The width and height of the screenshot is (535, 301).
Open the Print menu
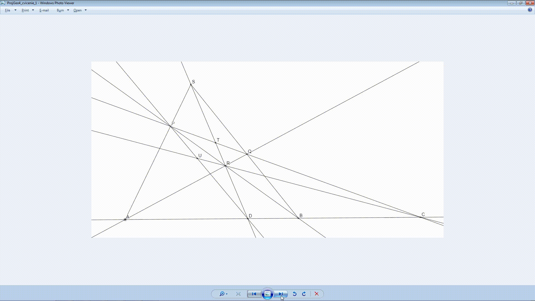25,10
